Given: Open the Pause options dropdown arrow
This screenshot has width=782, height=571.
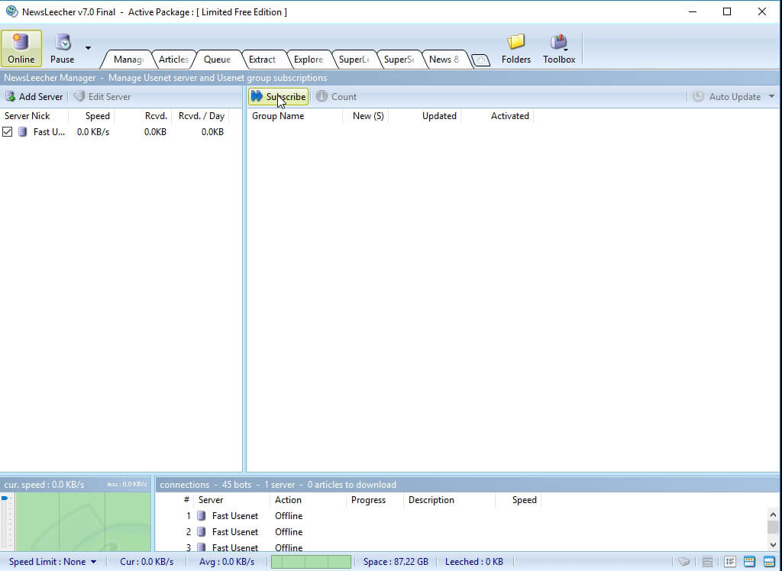Looking at the screenshot, I should point(88,48).
